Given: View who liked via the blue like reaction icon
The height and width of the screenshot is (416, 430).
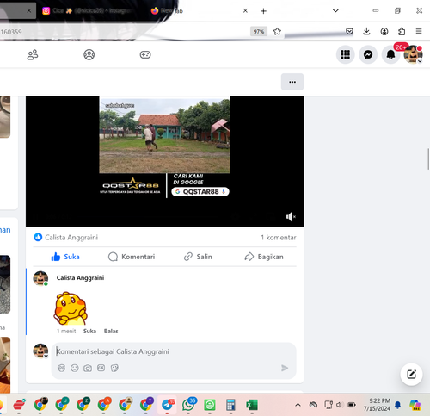Looking at the screenshot, I should pyautogui.click(x=38, y=237).
